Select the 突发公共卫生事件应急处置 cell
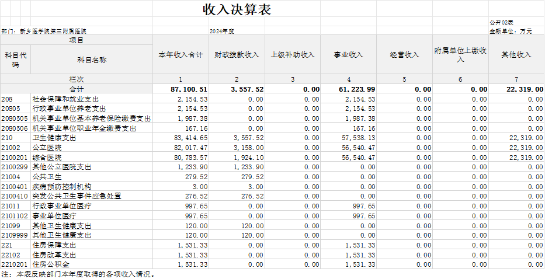The image size is (545, 279). tap(77, 196)
